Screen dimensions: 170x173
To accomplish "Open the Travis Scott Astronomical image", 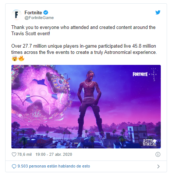I will tap(86, 107).
